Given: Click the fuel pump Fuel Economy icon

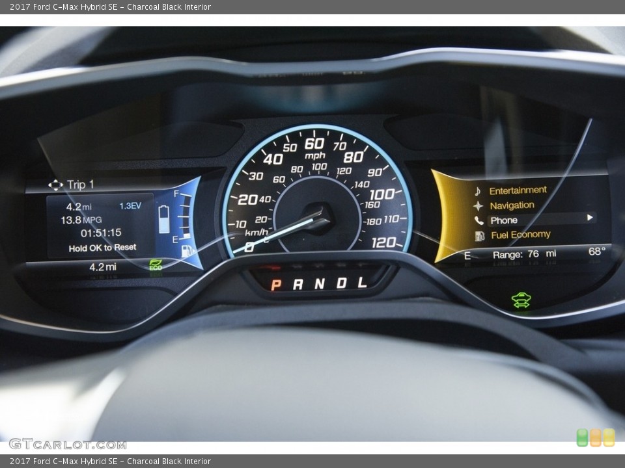Looking at the screenshot, I should (x=480, y=235).
